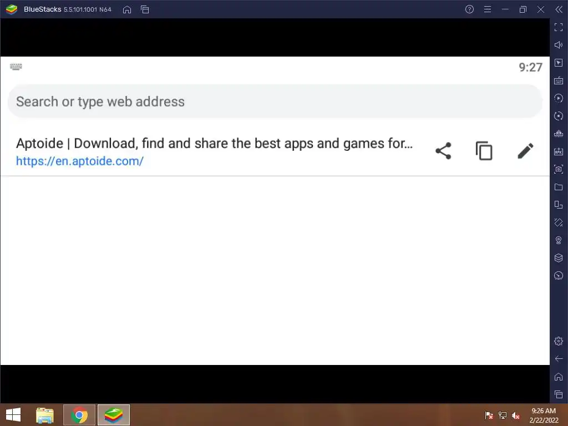Open File Explorer from the taskbar
Image resolution: width=568 pixels, height=426 pixels.
[45, 415]
